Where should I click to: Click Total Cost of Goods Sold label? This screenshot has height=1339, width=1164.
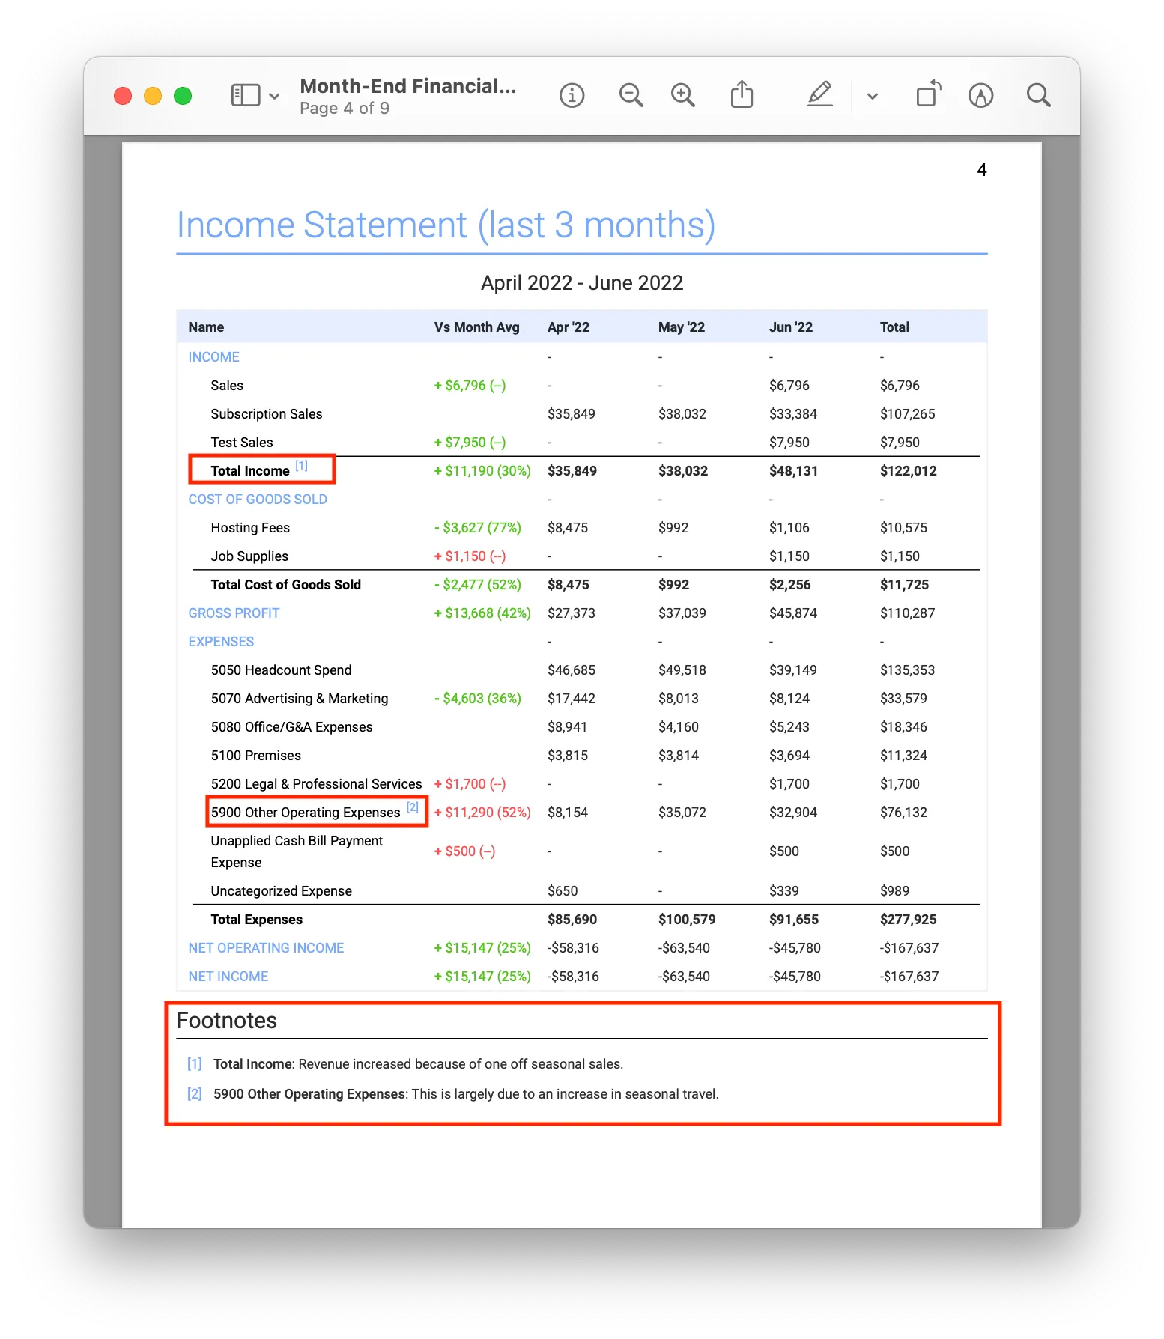(x=285, y=585)
